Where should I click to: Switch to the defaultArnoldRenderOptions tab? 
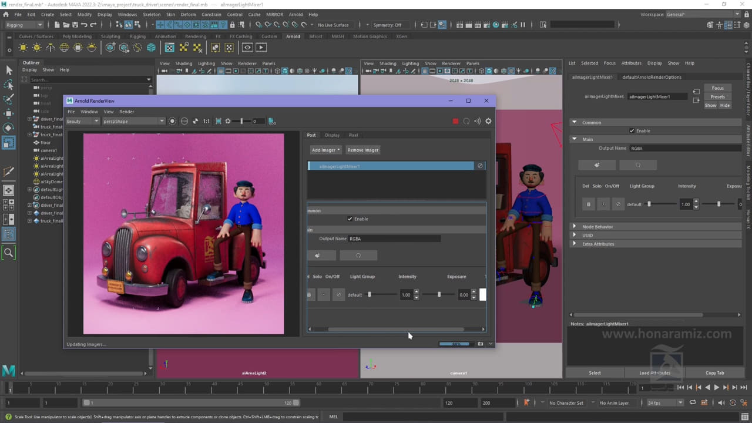[x=652, y=77]
